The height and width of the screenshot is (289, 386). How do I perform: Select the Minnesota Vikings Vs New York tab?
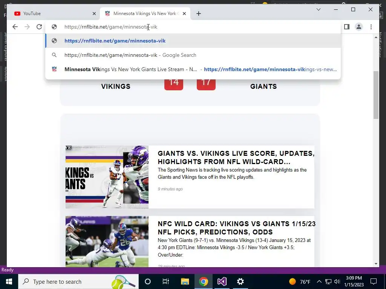coord(145,14)
